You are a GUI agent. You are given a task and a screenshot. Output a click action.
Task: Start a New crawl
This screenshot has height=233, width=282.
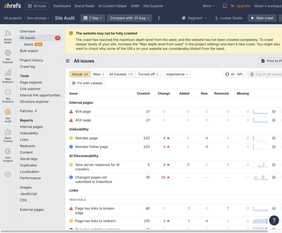pyautogui.click(x=262, y=18)
